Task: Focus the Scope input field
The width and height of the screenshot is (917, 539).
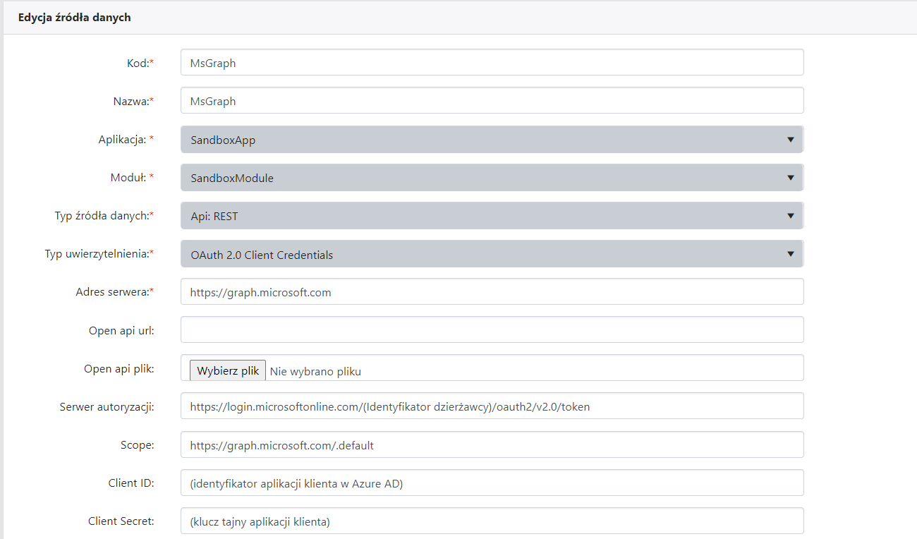Action: click(492, 445)
